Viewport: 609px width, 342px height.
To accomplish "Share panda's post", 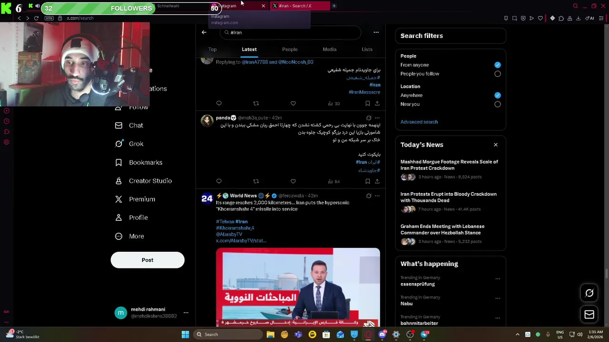I will 377,181.
